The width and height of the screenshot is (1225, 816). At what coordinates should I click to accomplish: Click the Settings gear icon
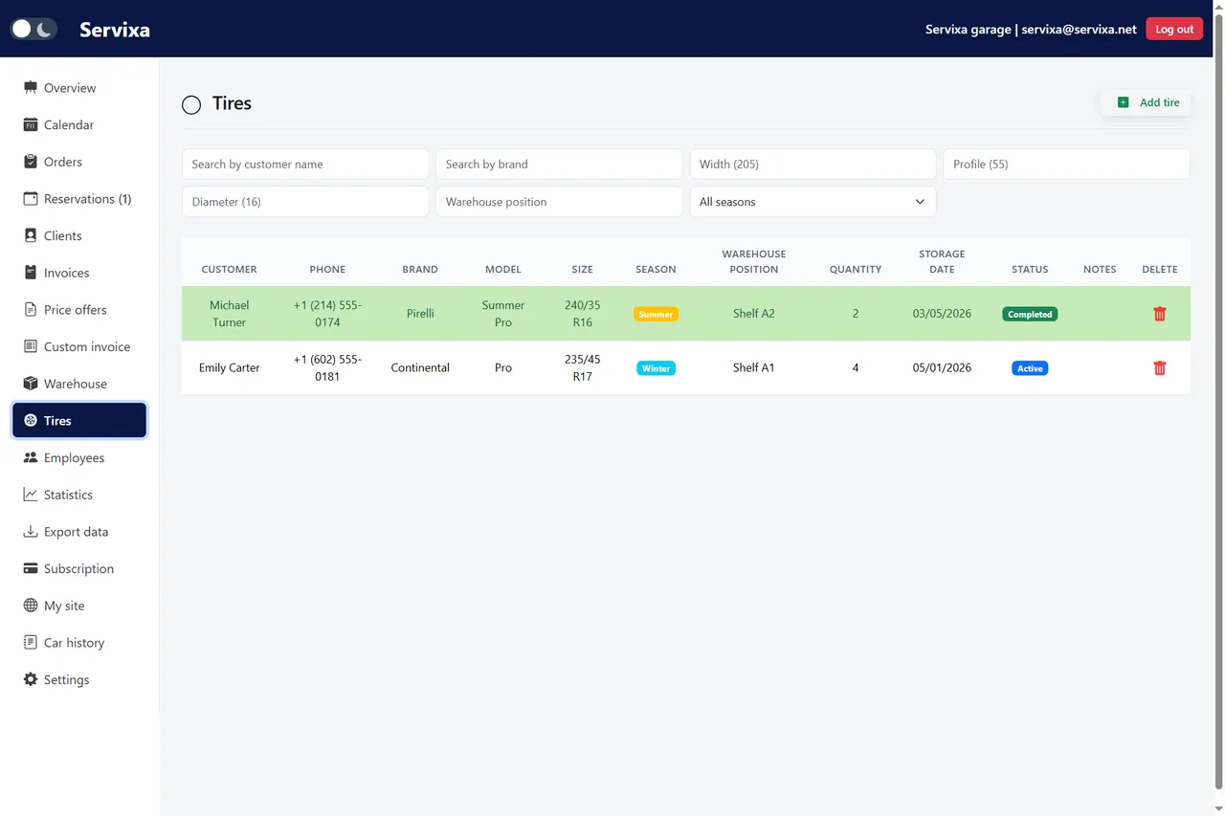pos(31,679)
